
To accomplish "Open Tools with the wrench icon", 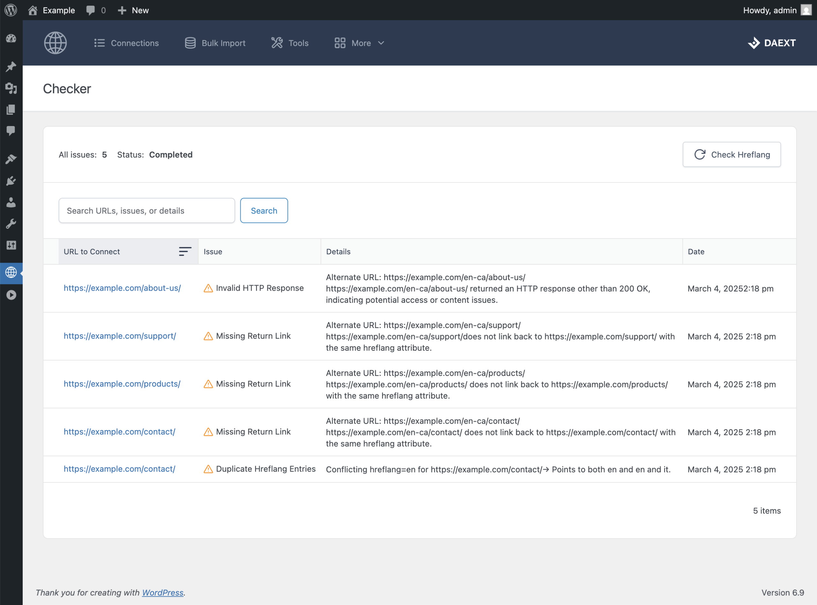I will 11,224.
